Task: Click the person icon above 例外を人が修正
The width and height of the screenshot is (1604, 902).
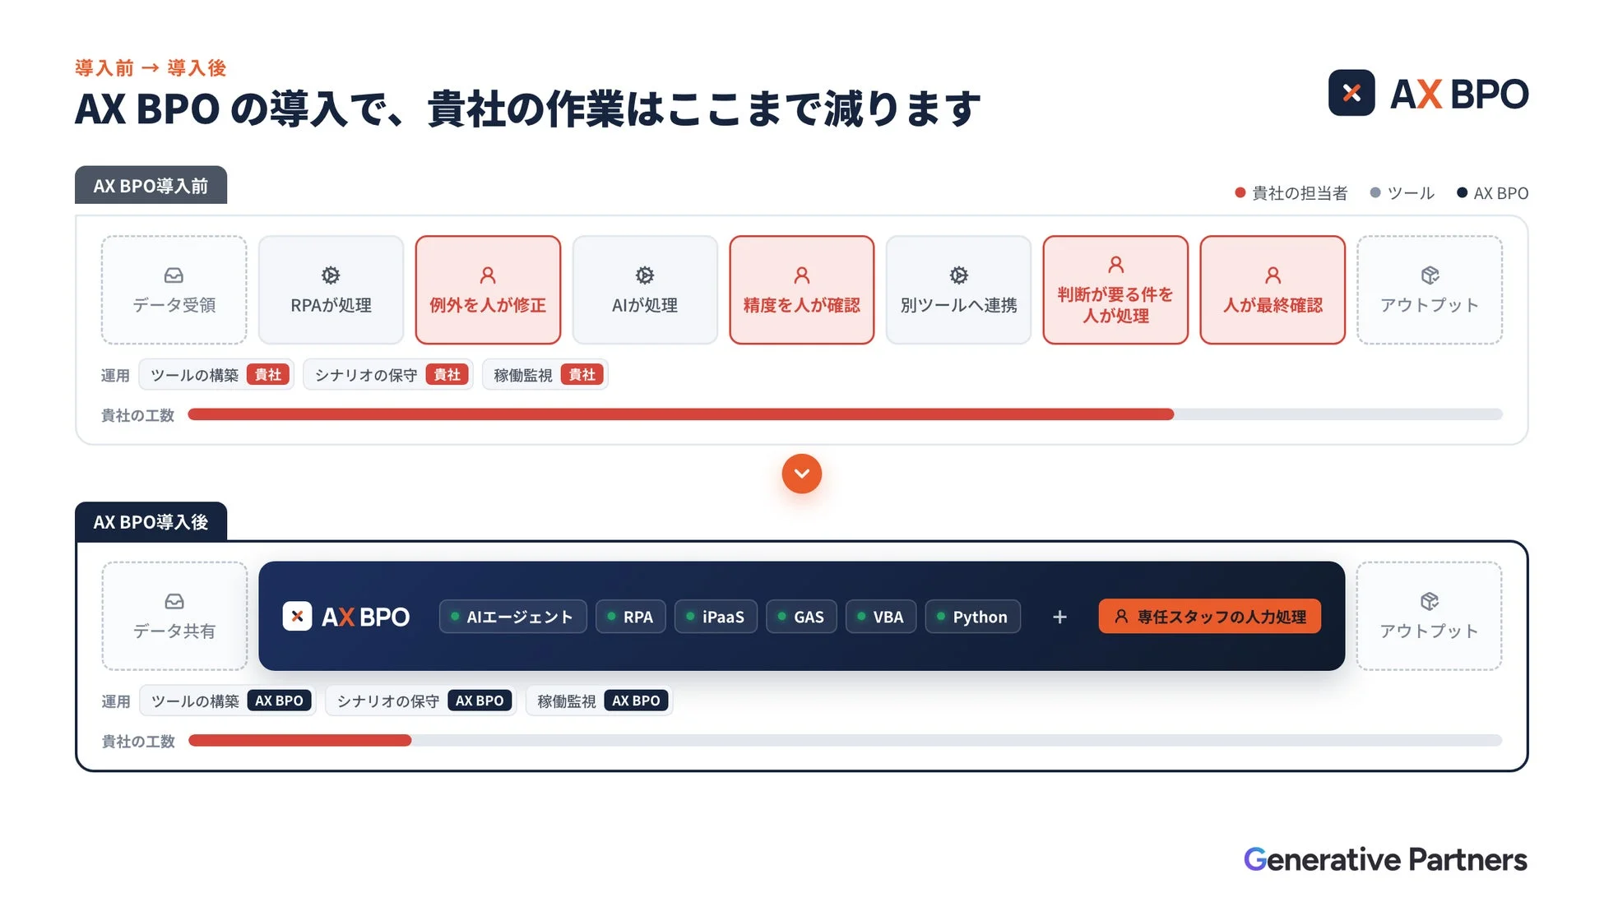Action: (x=488, y=275)
